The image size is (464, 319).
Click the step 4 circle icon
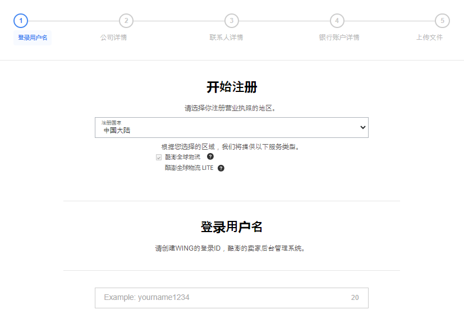click(x=337, y=21)
